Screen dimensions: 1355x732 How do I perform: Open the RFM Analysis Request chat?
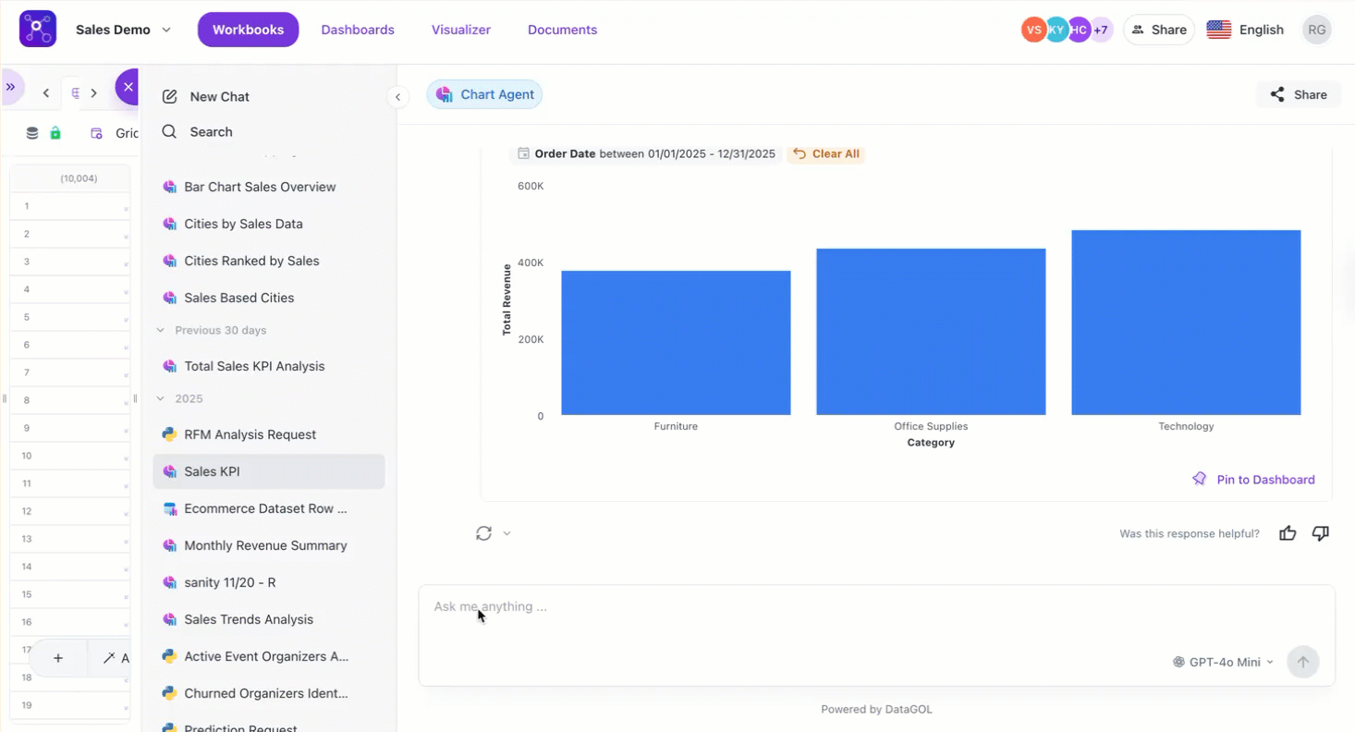(250, 434)
